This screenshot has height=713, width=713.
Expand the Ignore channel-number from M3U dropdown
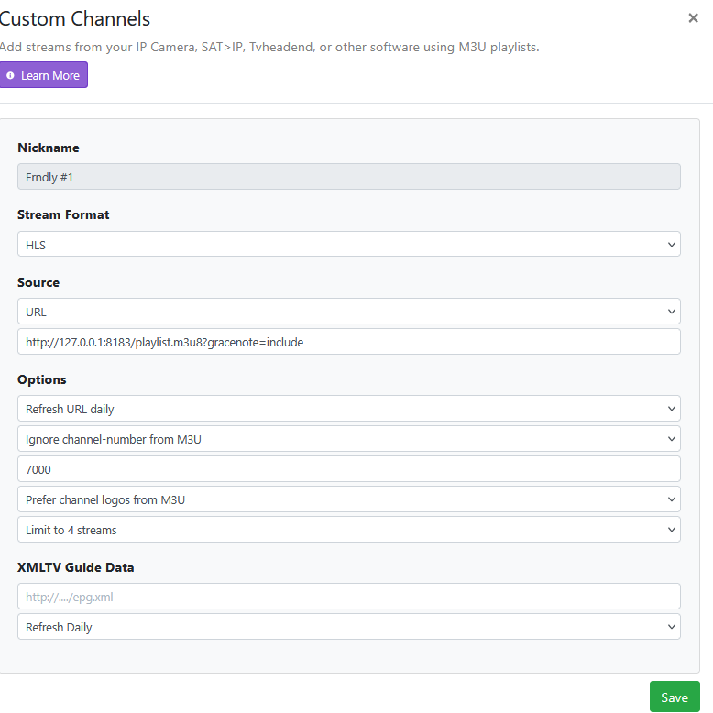coord(348,439)
